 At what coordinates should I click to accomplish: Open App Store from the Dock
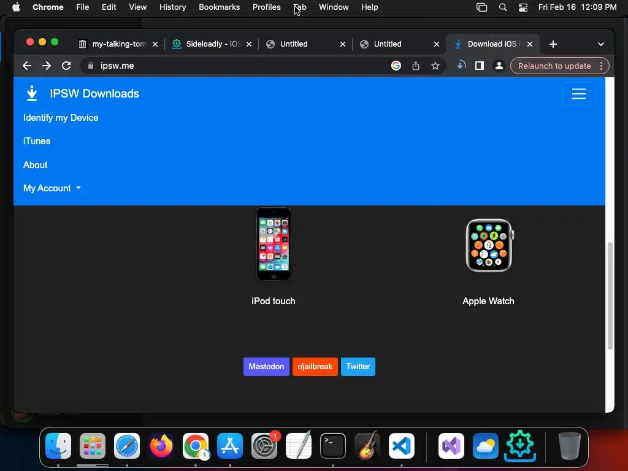pyautogui.click(x=230, y=445)
